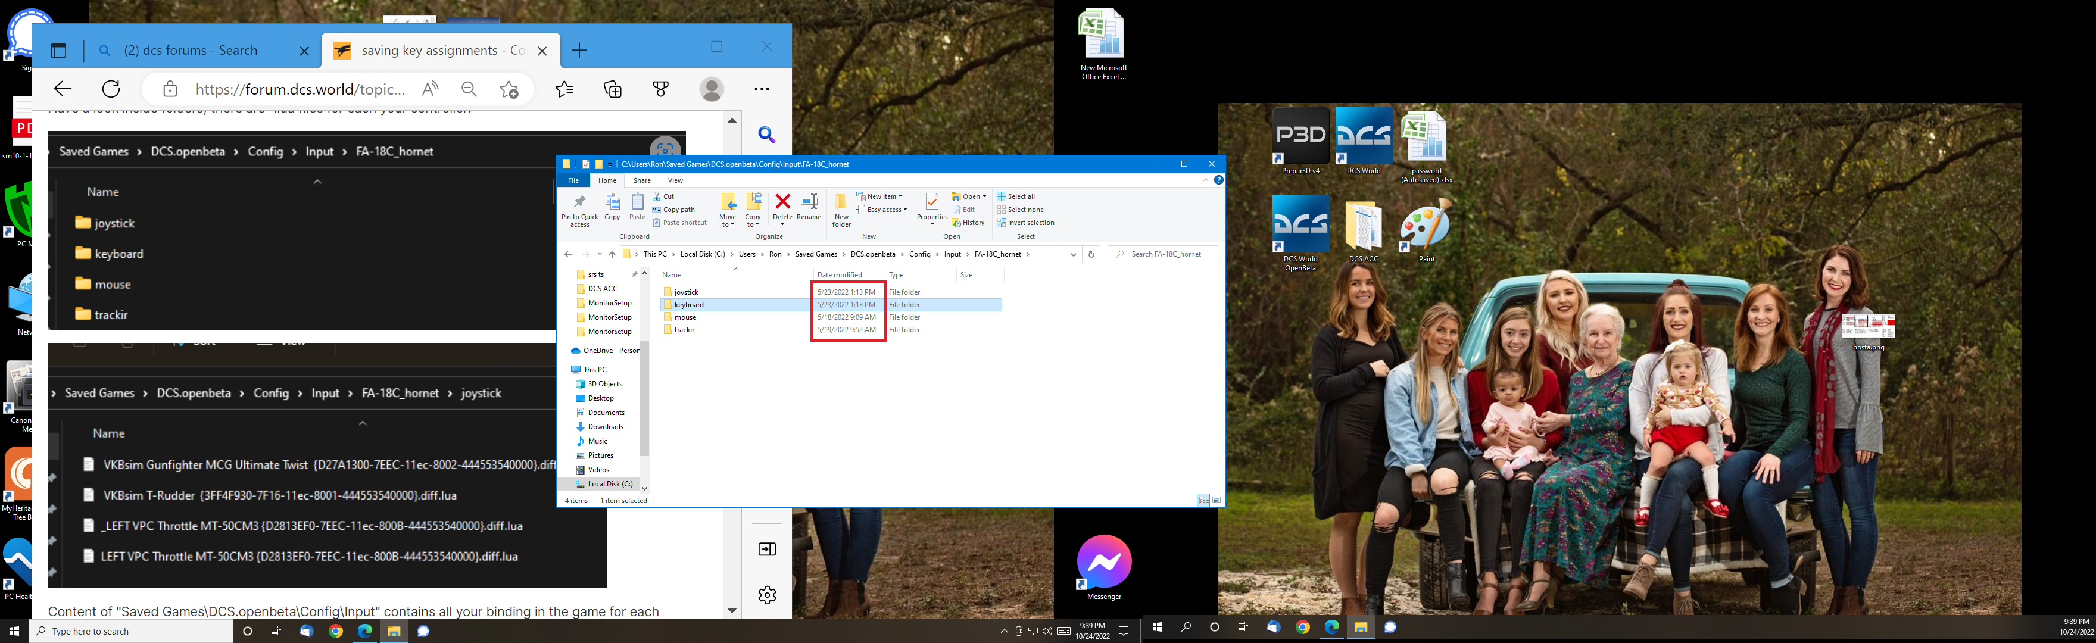Click Select all in ribbon
The height and width of the screenshot is (643, 2096).
[x=1016, y=196]
